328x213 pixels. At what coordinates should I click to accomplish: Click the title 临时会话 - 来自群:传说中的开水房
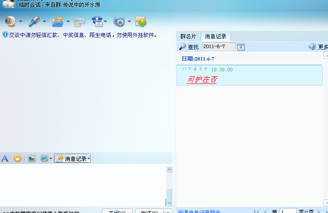tap(59, 4)
